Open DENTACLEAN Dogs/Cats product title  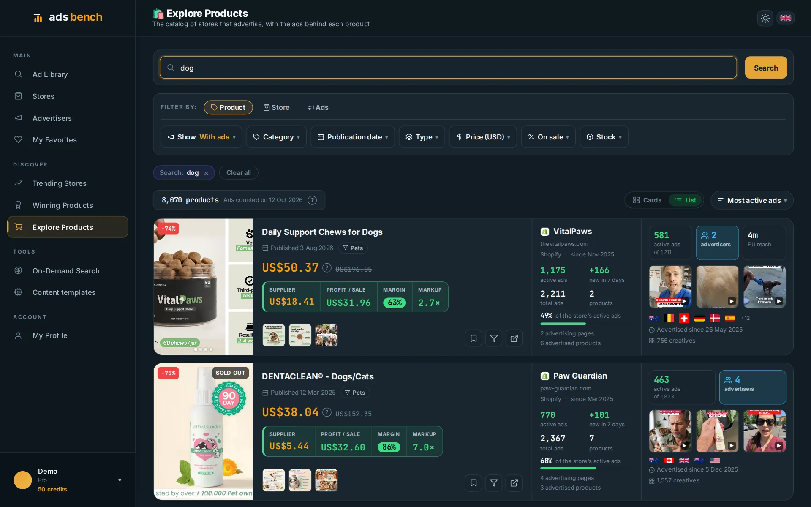[318, 376]
